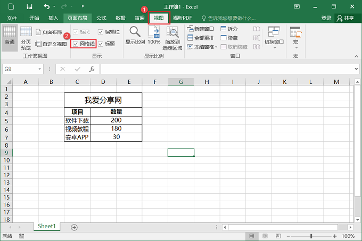Image resolution: width=362 pixels, height=241 pixels.
Task: Open the 切换窗口 switch windows dropdown
Action: pyautogui.click(x=274, y=37)
